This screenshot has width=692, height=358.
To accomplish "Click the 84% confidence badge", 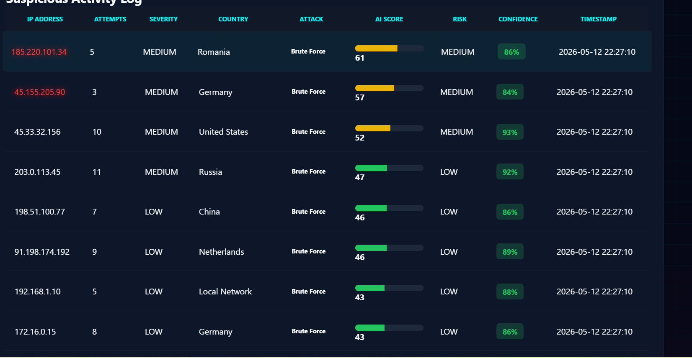I will point(510,92).
